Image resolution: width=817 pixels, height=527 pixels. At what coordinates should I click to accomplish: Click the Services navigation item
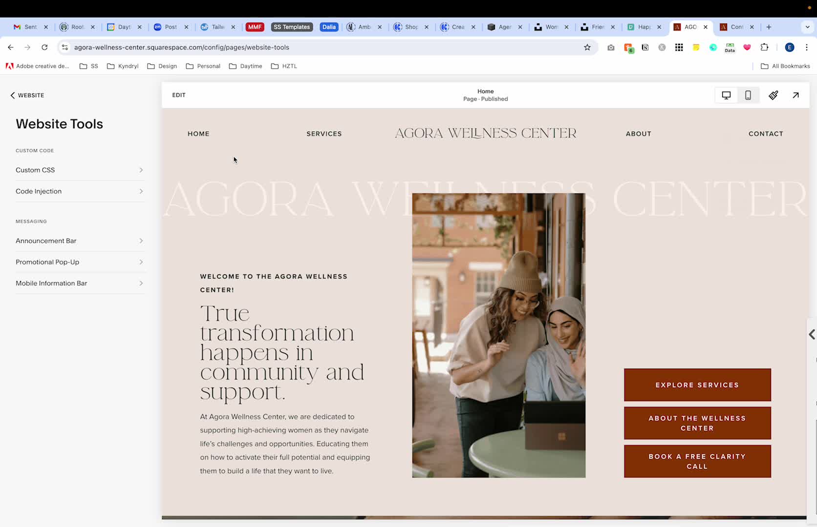[x=324, y=134]
